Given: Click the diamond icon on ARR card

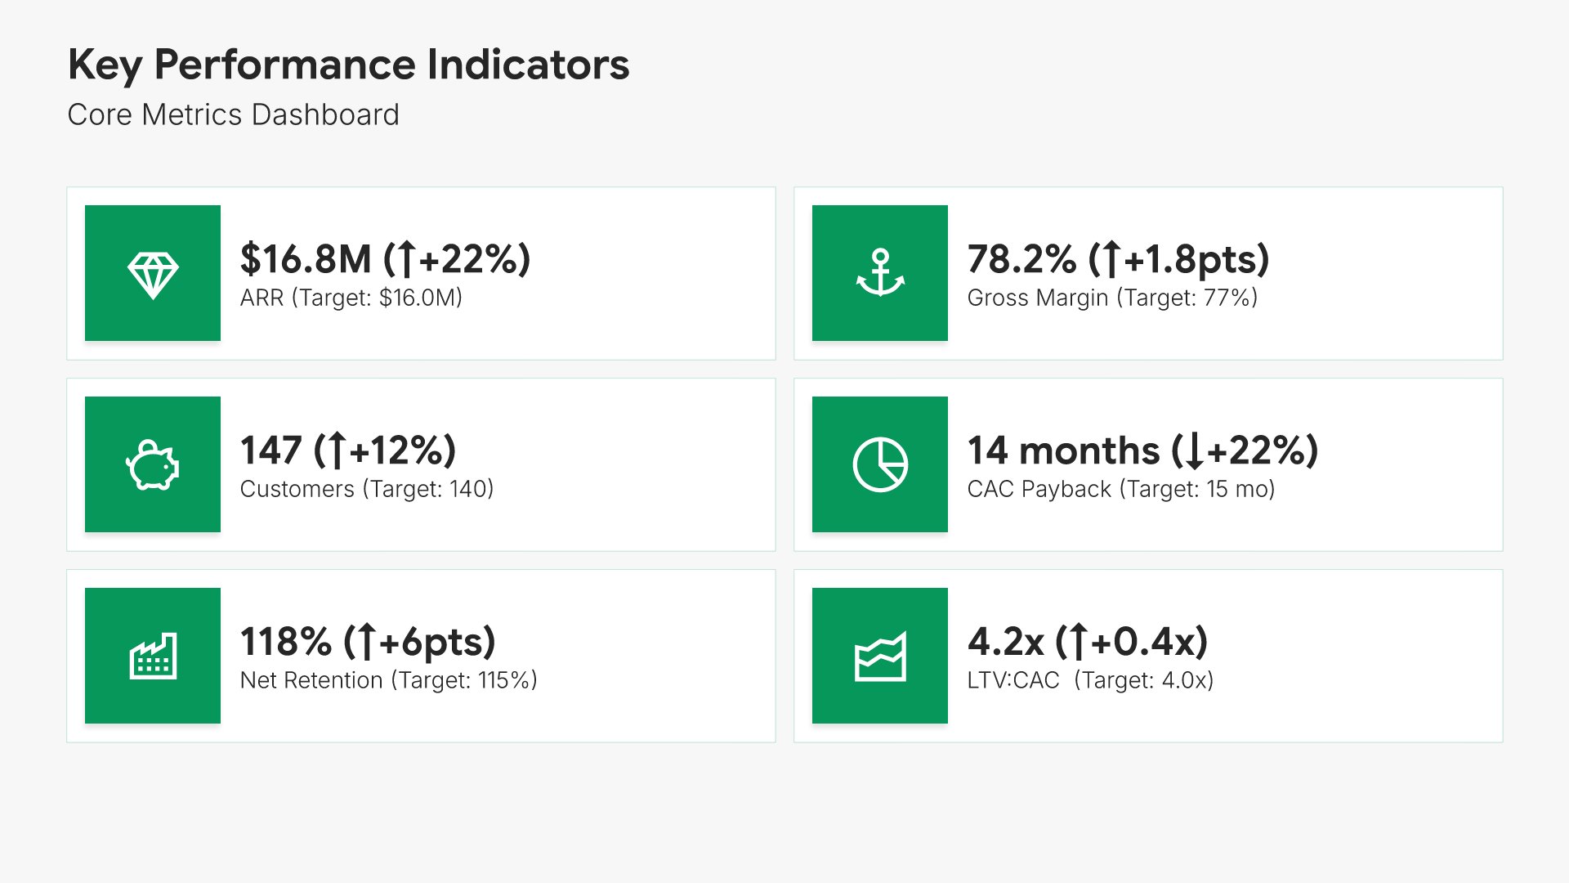Looking at the screenshot, I should click(x=153, y=274).
